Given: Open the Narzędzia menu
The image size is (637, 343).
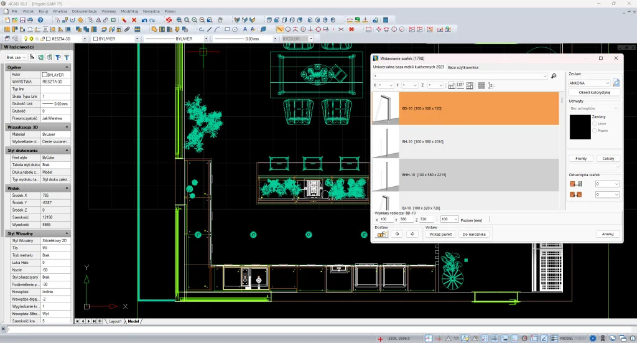Looking at the screenshot, I should (151, 11).
